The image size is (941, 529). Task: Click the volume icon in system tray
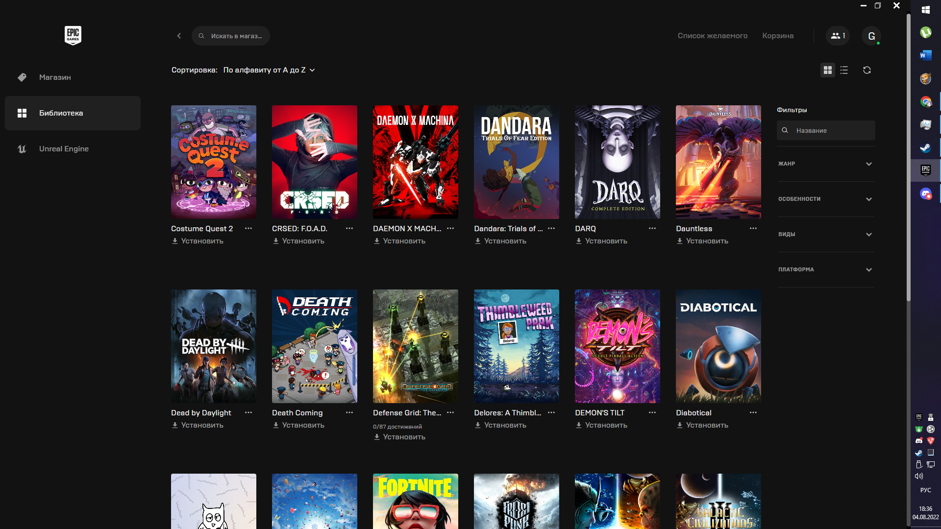point(919,476)
